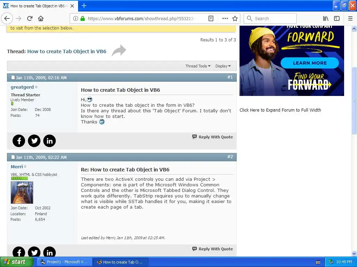
Task: Click the Last edited by Merri note
Action: (x=123, y=238)
